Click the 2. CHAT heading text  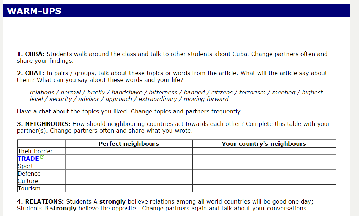tap(31, 73)
